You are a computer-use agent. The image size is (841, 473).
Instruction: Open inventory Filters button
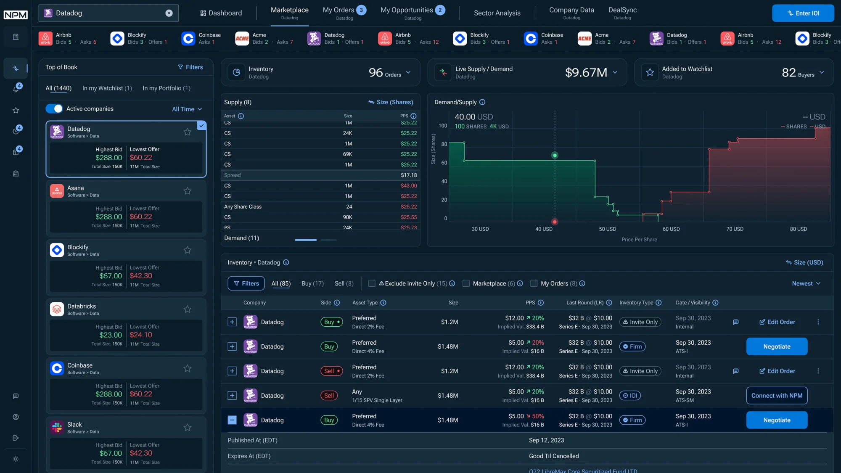(246, 284)
